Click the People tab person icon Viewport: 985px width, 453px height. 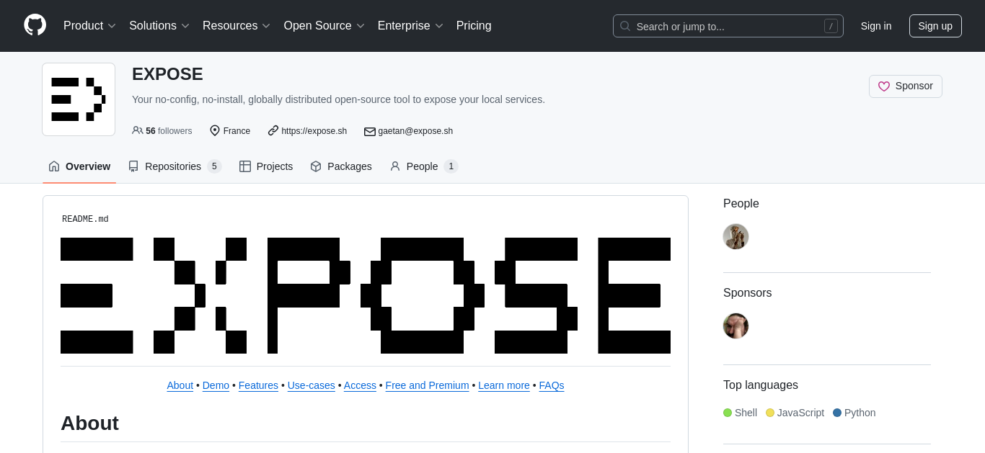coord(395,166)
